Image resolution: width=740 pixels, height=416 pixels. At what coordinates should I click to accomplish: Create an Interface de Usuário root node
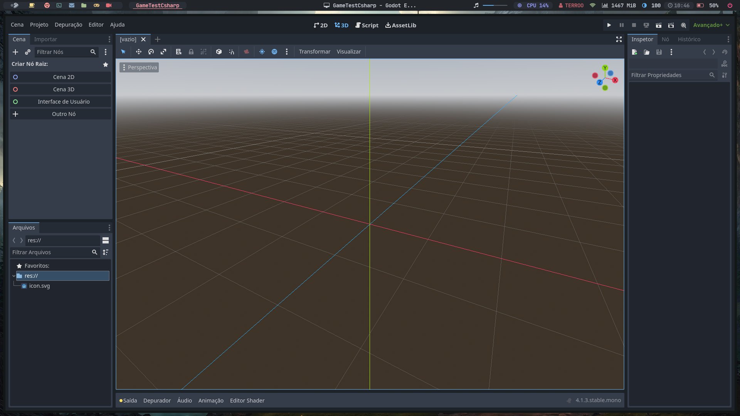pos(61,102)
